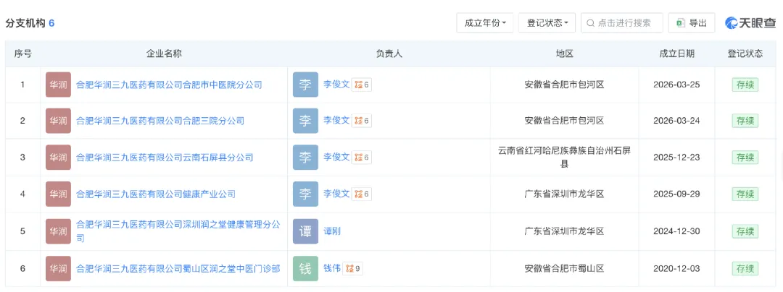Open 合肥华润三九医药有限公司健康产业公司 link
783x292 pixels.
pos(156,194)
